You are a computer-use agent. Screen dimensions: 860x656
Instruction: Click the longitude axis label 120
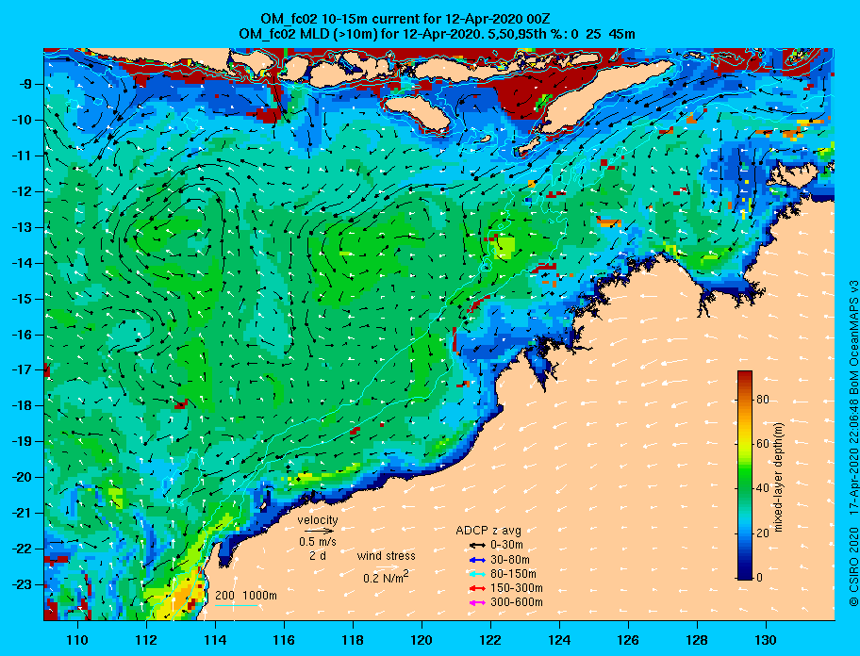tap(422, 640)
